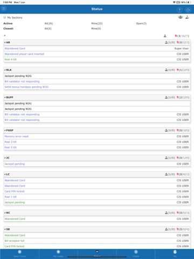The image size is (194, 259).
Task: Collapse the BLA section
Action: [5, 70]
